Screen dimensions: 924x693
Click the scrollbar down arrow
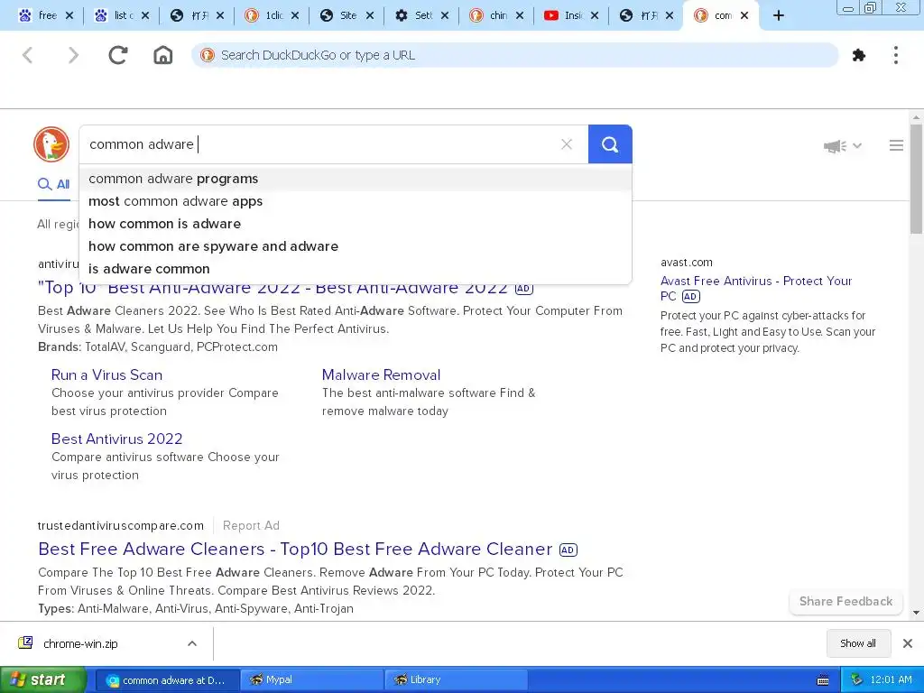click(x=916, y=613)
